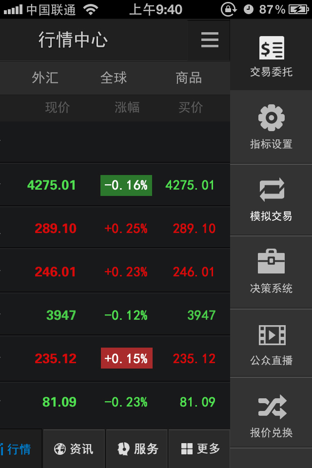Select row with price 235.12
The height and width of the screenshot is (468, 312).
(115, 358)
